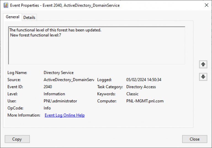Select the Level value 'Information'
The height and width of the screenshot is (148, 212).
click(x=54, y=94)
